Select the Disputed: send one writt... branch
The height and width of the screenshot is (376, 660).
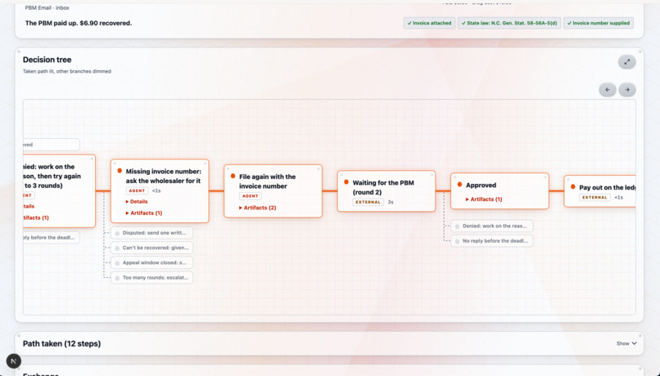pyautogui.click(x=152, y=233)
